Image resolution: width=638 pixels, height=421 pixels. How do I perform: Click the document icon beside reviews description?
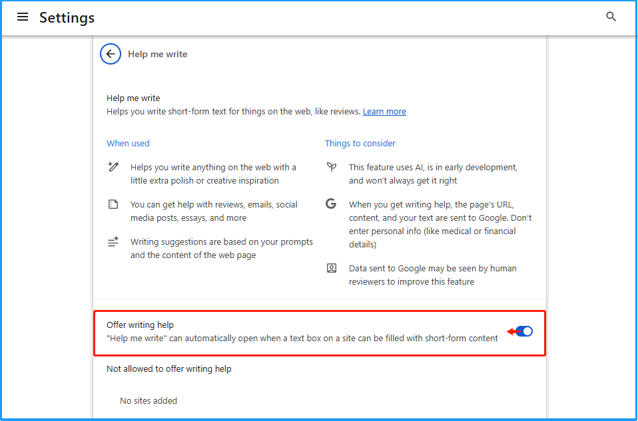(x=114, y=205)
